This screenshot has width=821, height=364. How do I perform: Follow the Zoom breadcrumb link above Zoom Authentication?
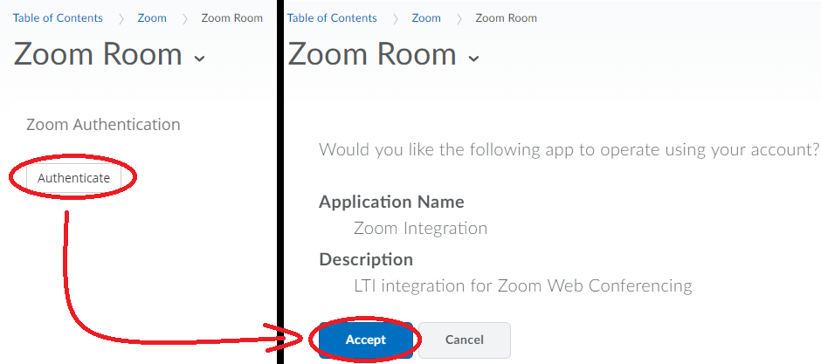[x=152, y=18]
